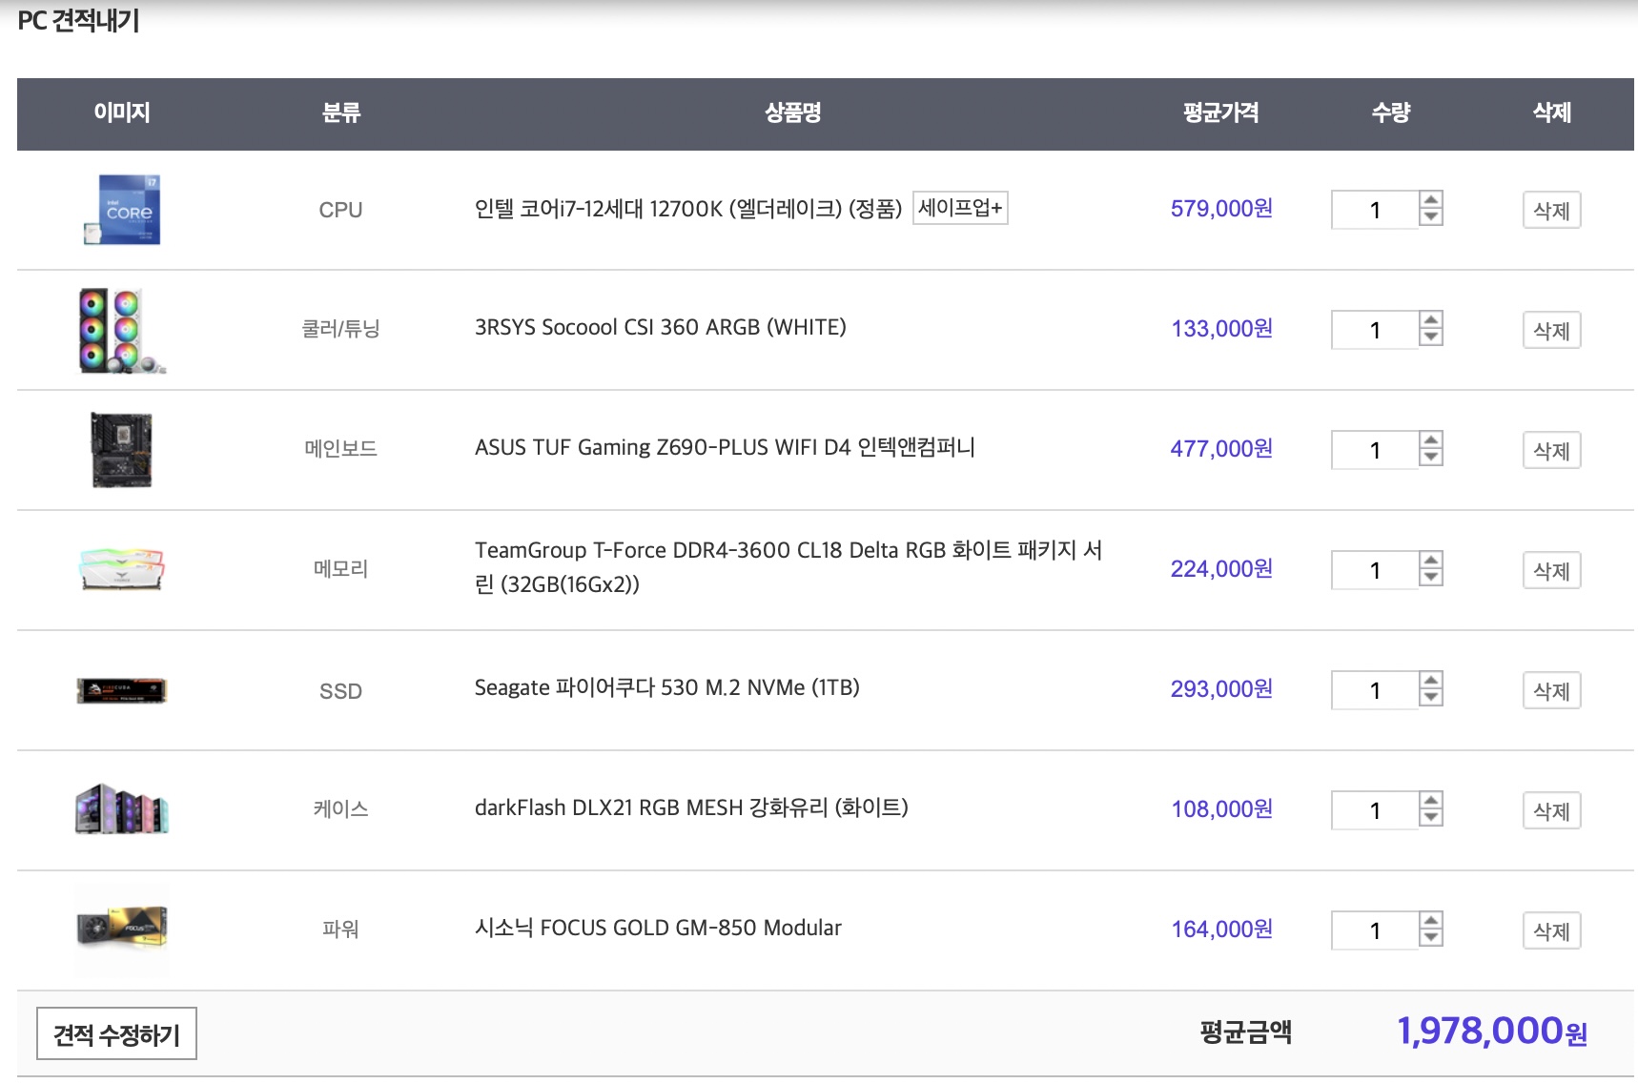Select the 579,000원 CPU price

1221,209
